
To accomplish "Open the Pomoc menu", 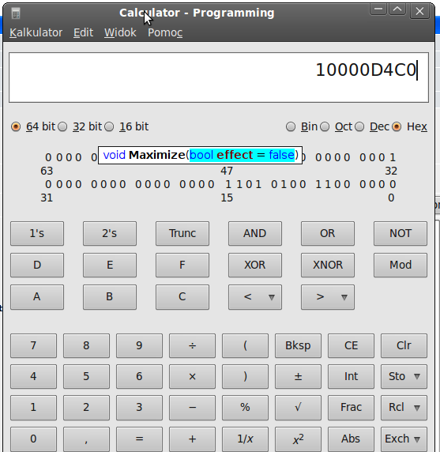I will [x=165, y=32].
